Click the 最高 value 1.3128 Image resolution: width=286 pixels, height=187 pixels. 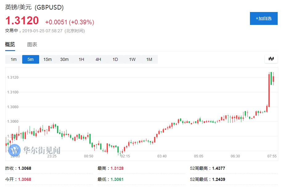[117, 168]
